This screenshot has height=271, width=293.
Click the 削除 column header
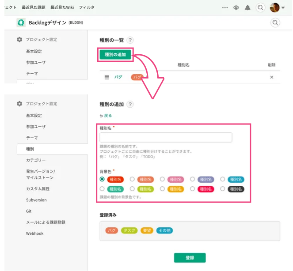pos(271,65)
